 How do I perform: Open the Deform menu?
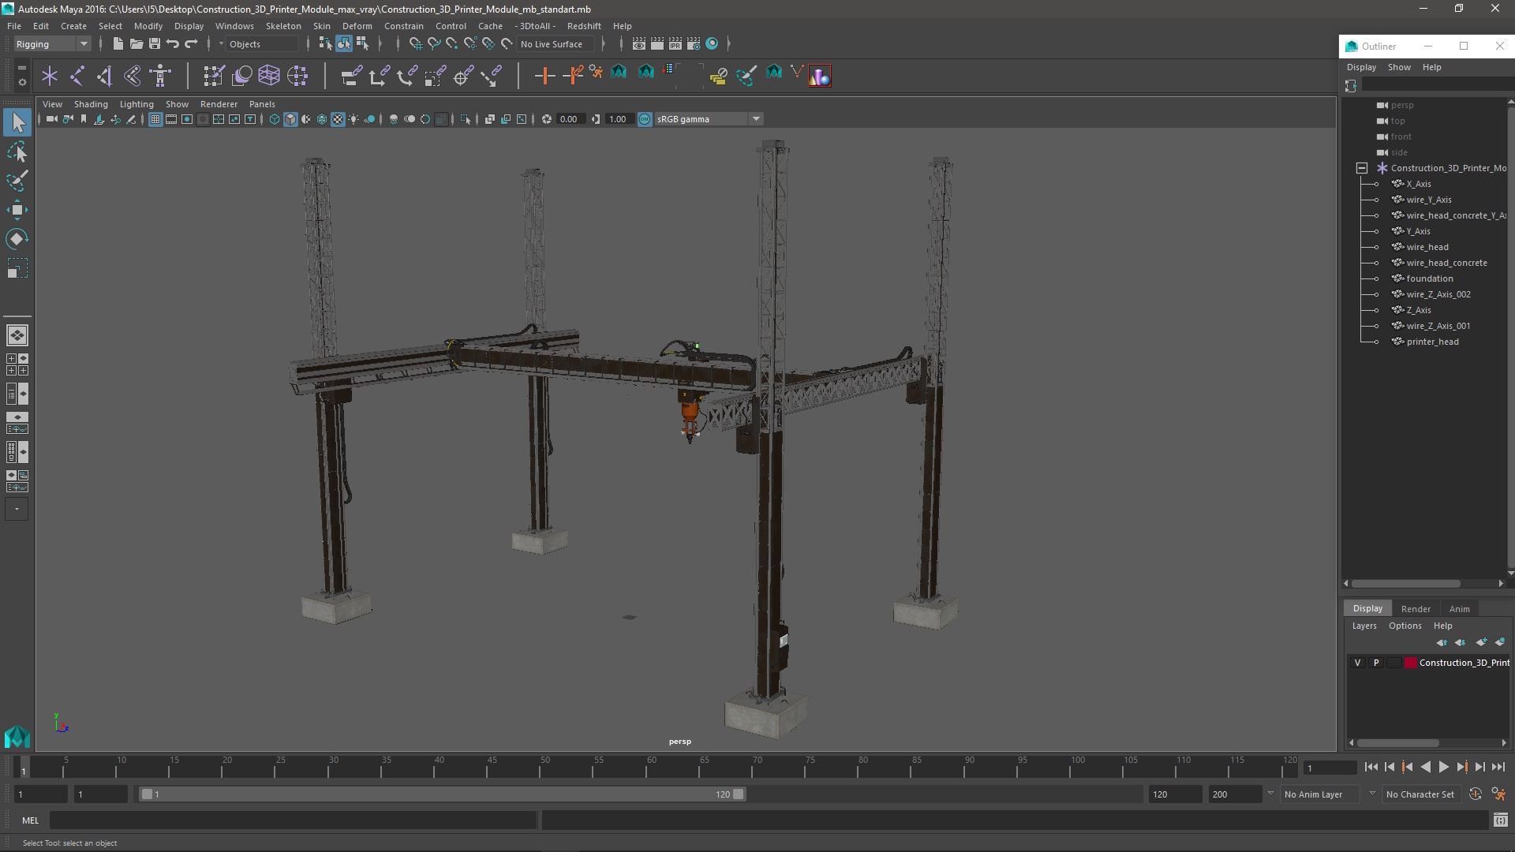(357, 26)
